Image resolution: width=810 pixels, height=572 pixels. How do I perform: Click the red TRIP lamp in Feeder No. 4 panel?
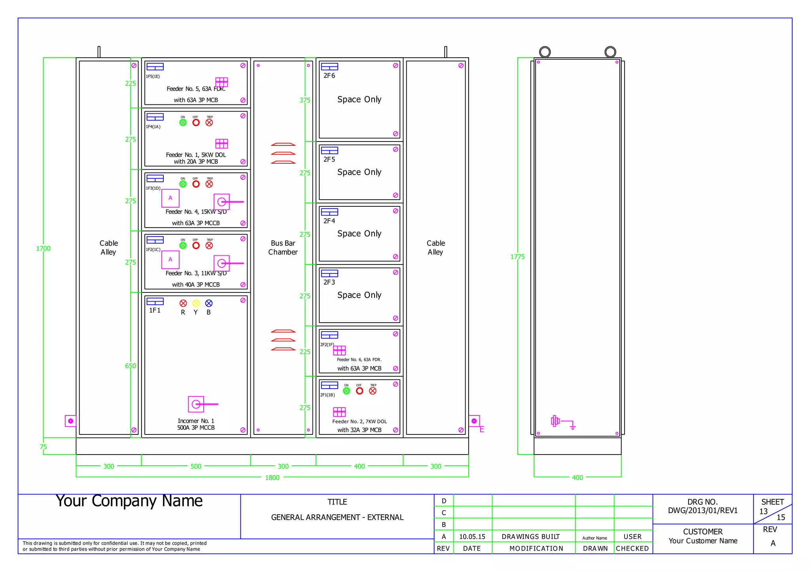209,184
